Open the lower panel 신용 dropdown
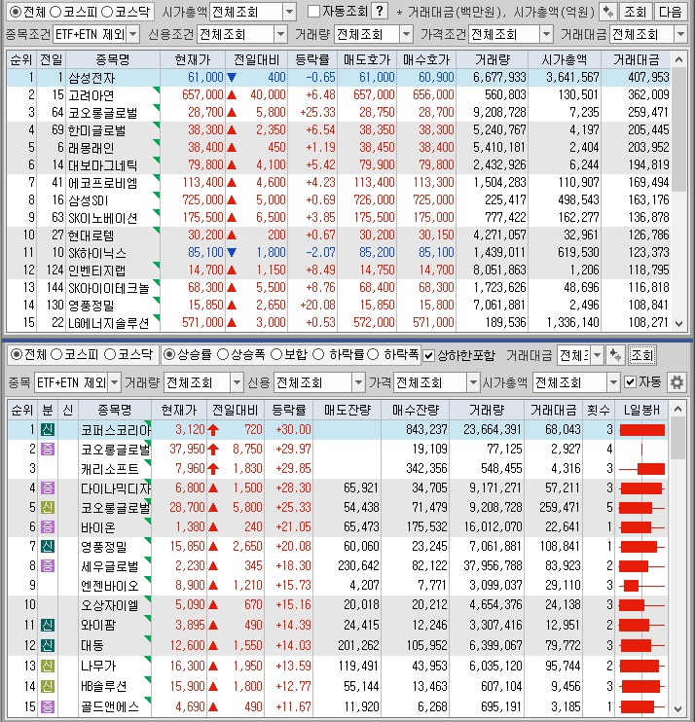Screen dimensions: 695x722 [x=358, y=382]
